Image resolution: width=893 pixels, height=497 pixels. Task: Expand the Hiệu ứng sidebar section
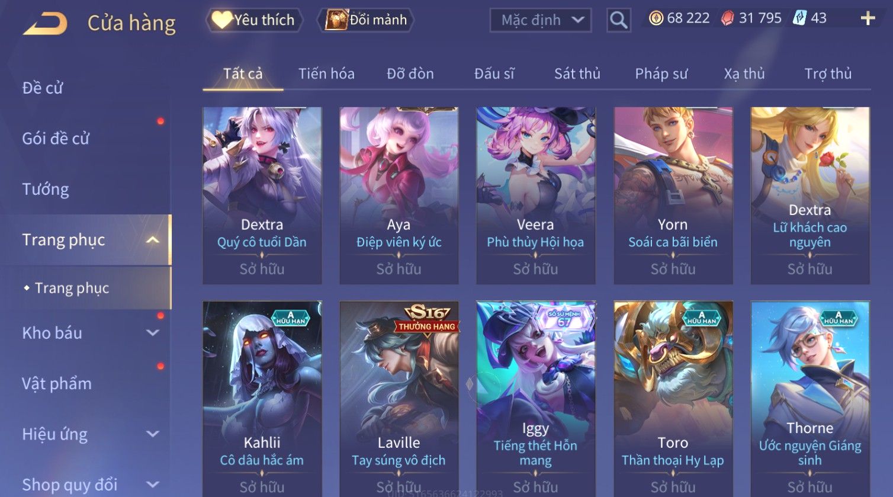(x=152, y=434)
